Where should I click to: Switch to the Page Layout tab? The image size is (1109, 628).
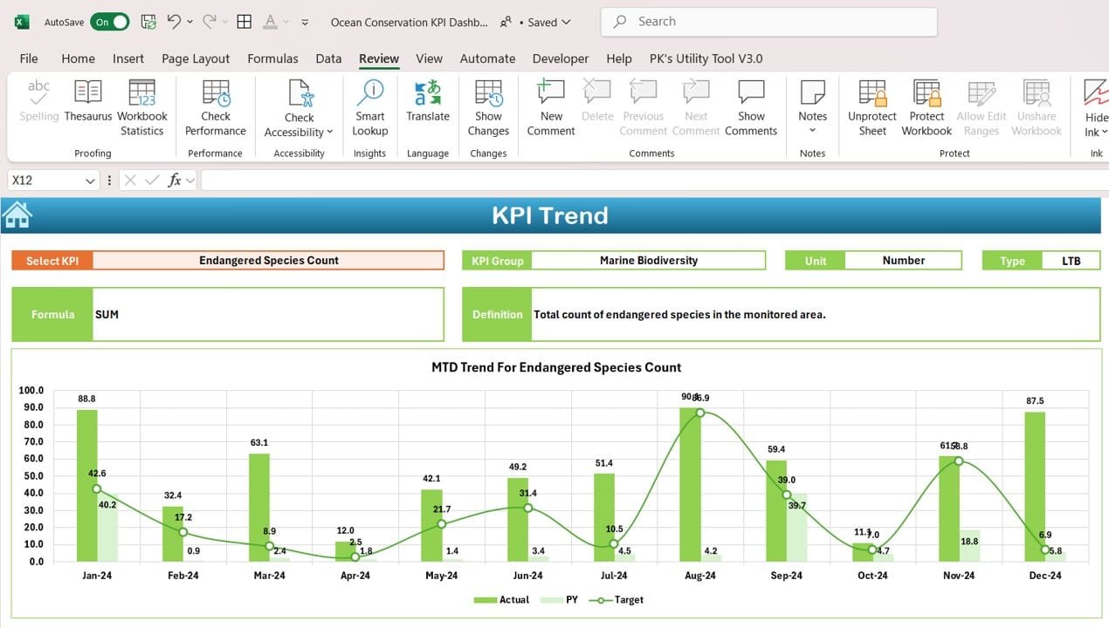(x=196, y=58)
